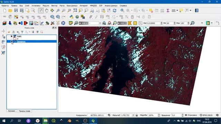Filter legend funnel icon in layers panel

(22, 32)
